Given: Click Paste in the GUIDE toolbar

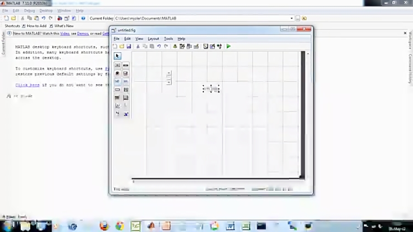Looking at the screenshot, I should [152, 46].
